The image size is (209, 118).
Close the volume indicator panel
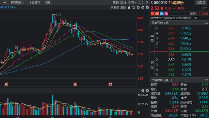(x=143, y=90)
